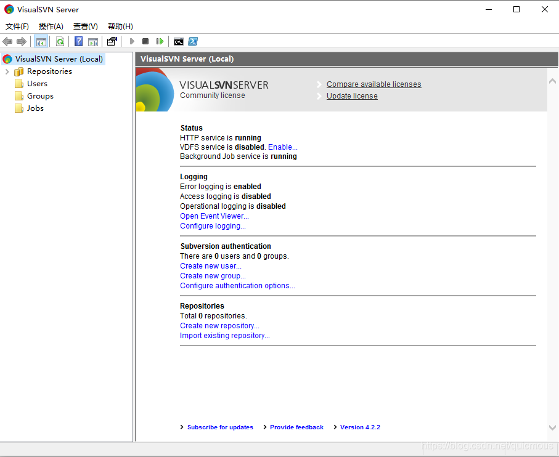Click Create new repository... link
Image resolution: width=559 pixels, height=457 pixels.
click(x=219, y=326)
